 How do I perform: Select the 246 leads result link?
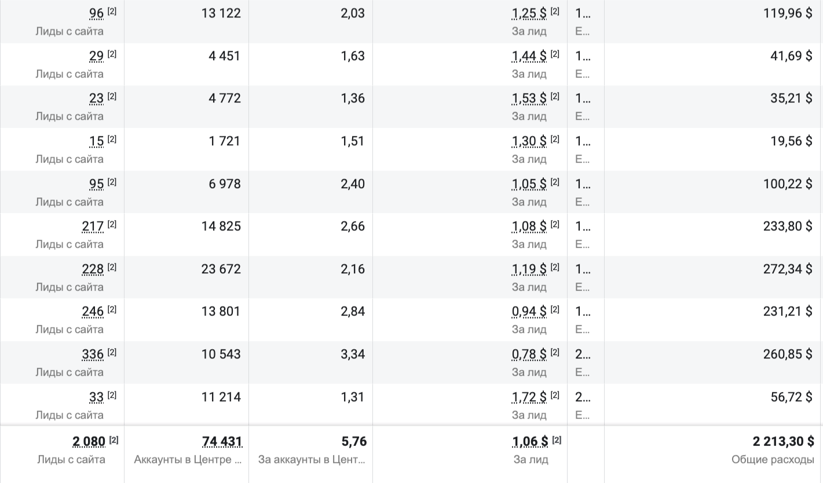click(x=93, y=312)
